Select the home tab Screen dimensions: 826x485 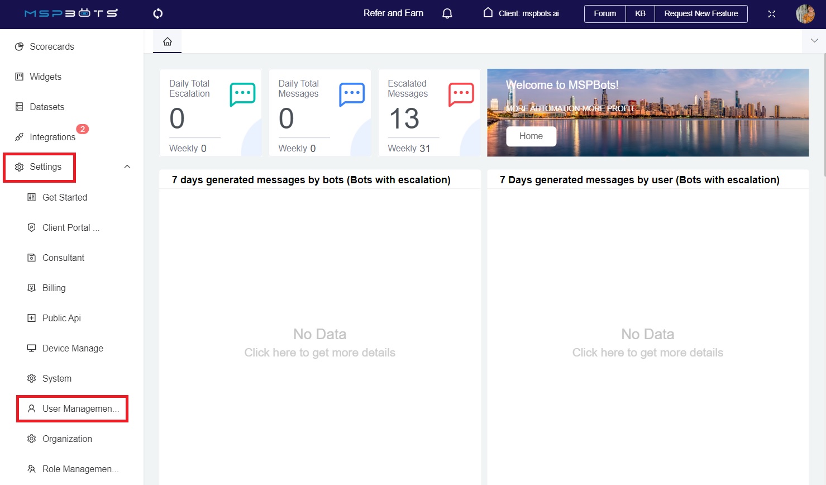(167, 42)
